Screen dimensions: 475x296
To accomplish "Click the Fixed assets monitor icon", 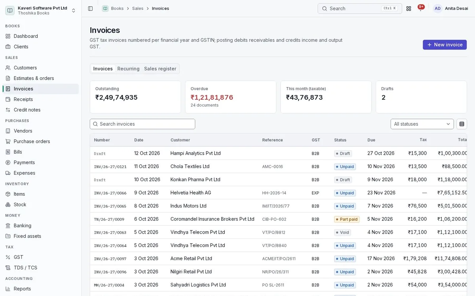I will (x=8, y=236).
